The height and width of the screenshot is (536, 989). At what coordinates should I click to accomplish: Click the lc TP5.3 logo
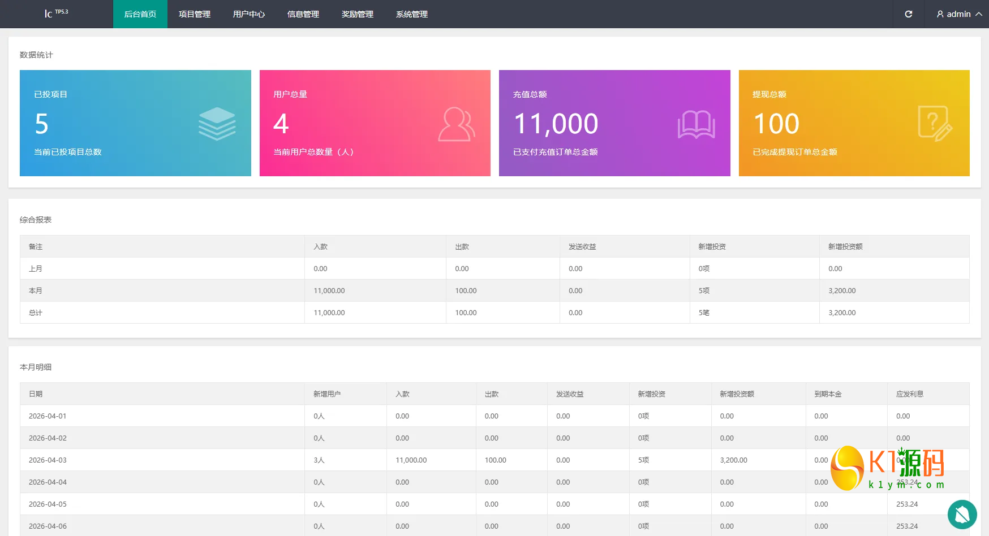pyautogui.click(x=56, y=14)
